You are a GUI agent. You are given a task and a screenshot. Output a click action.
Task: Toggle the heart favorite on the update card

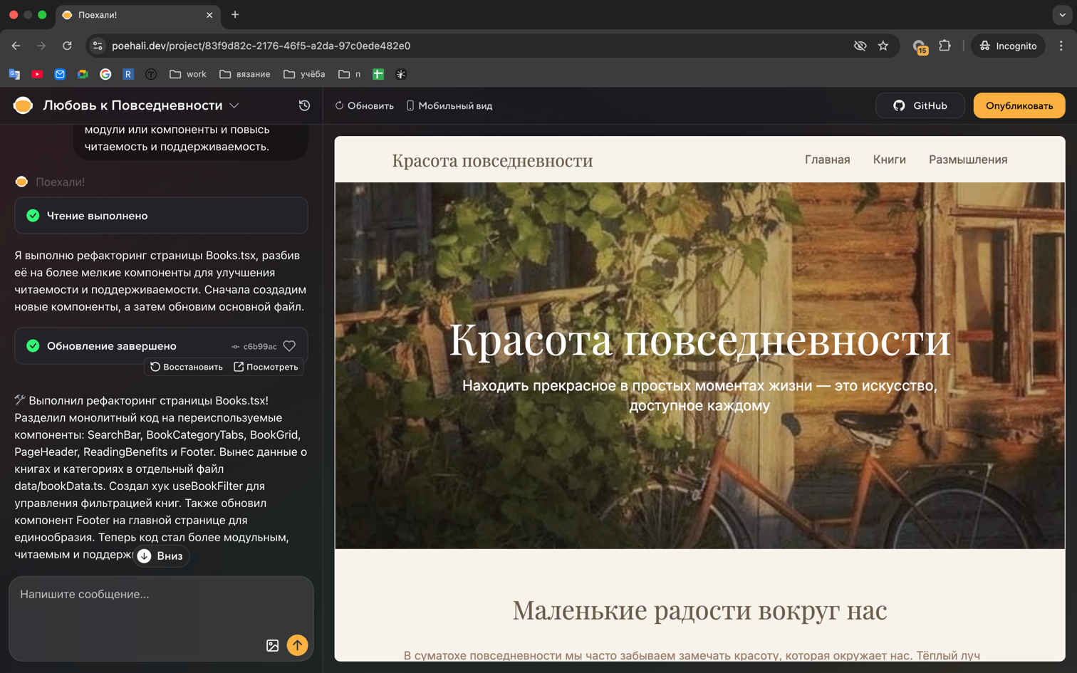coord(289,346)
